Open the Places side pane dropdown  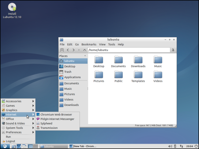pos(85,56)
